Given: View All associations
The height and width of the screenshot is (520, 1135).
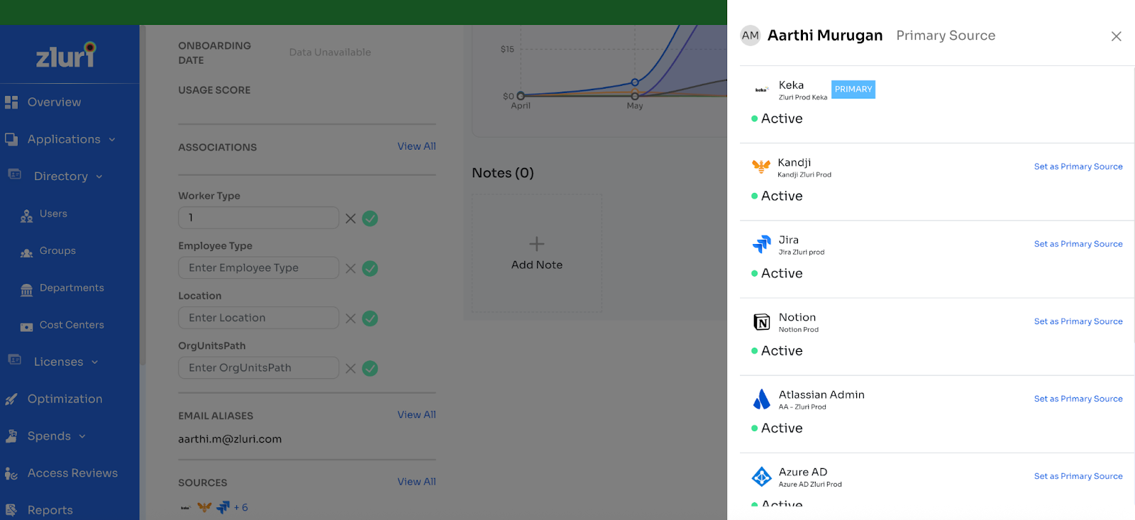Looking at the screenshot, I should pyautogui.click(x=416, y=146).
